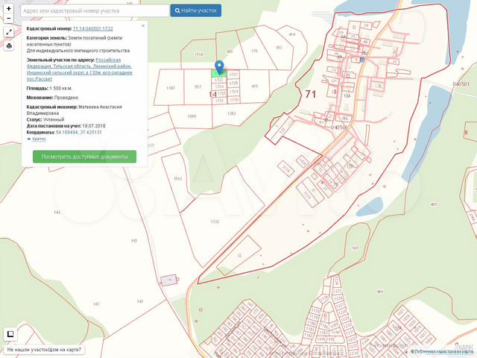Click Посмотреть доступные документы green button
This screenshot has height=358, width=477.
(84, 157)
